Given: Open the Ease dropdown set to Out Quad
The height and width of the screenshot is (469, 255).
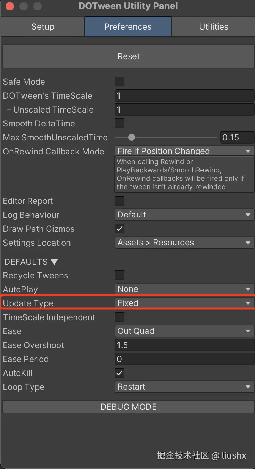Looking at the screenshot, I should [x=184, y=331].
